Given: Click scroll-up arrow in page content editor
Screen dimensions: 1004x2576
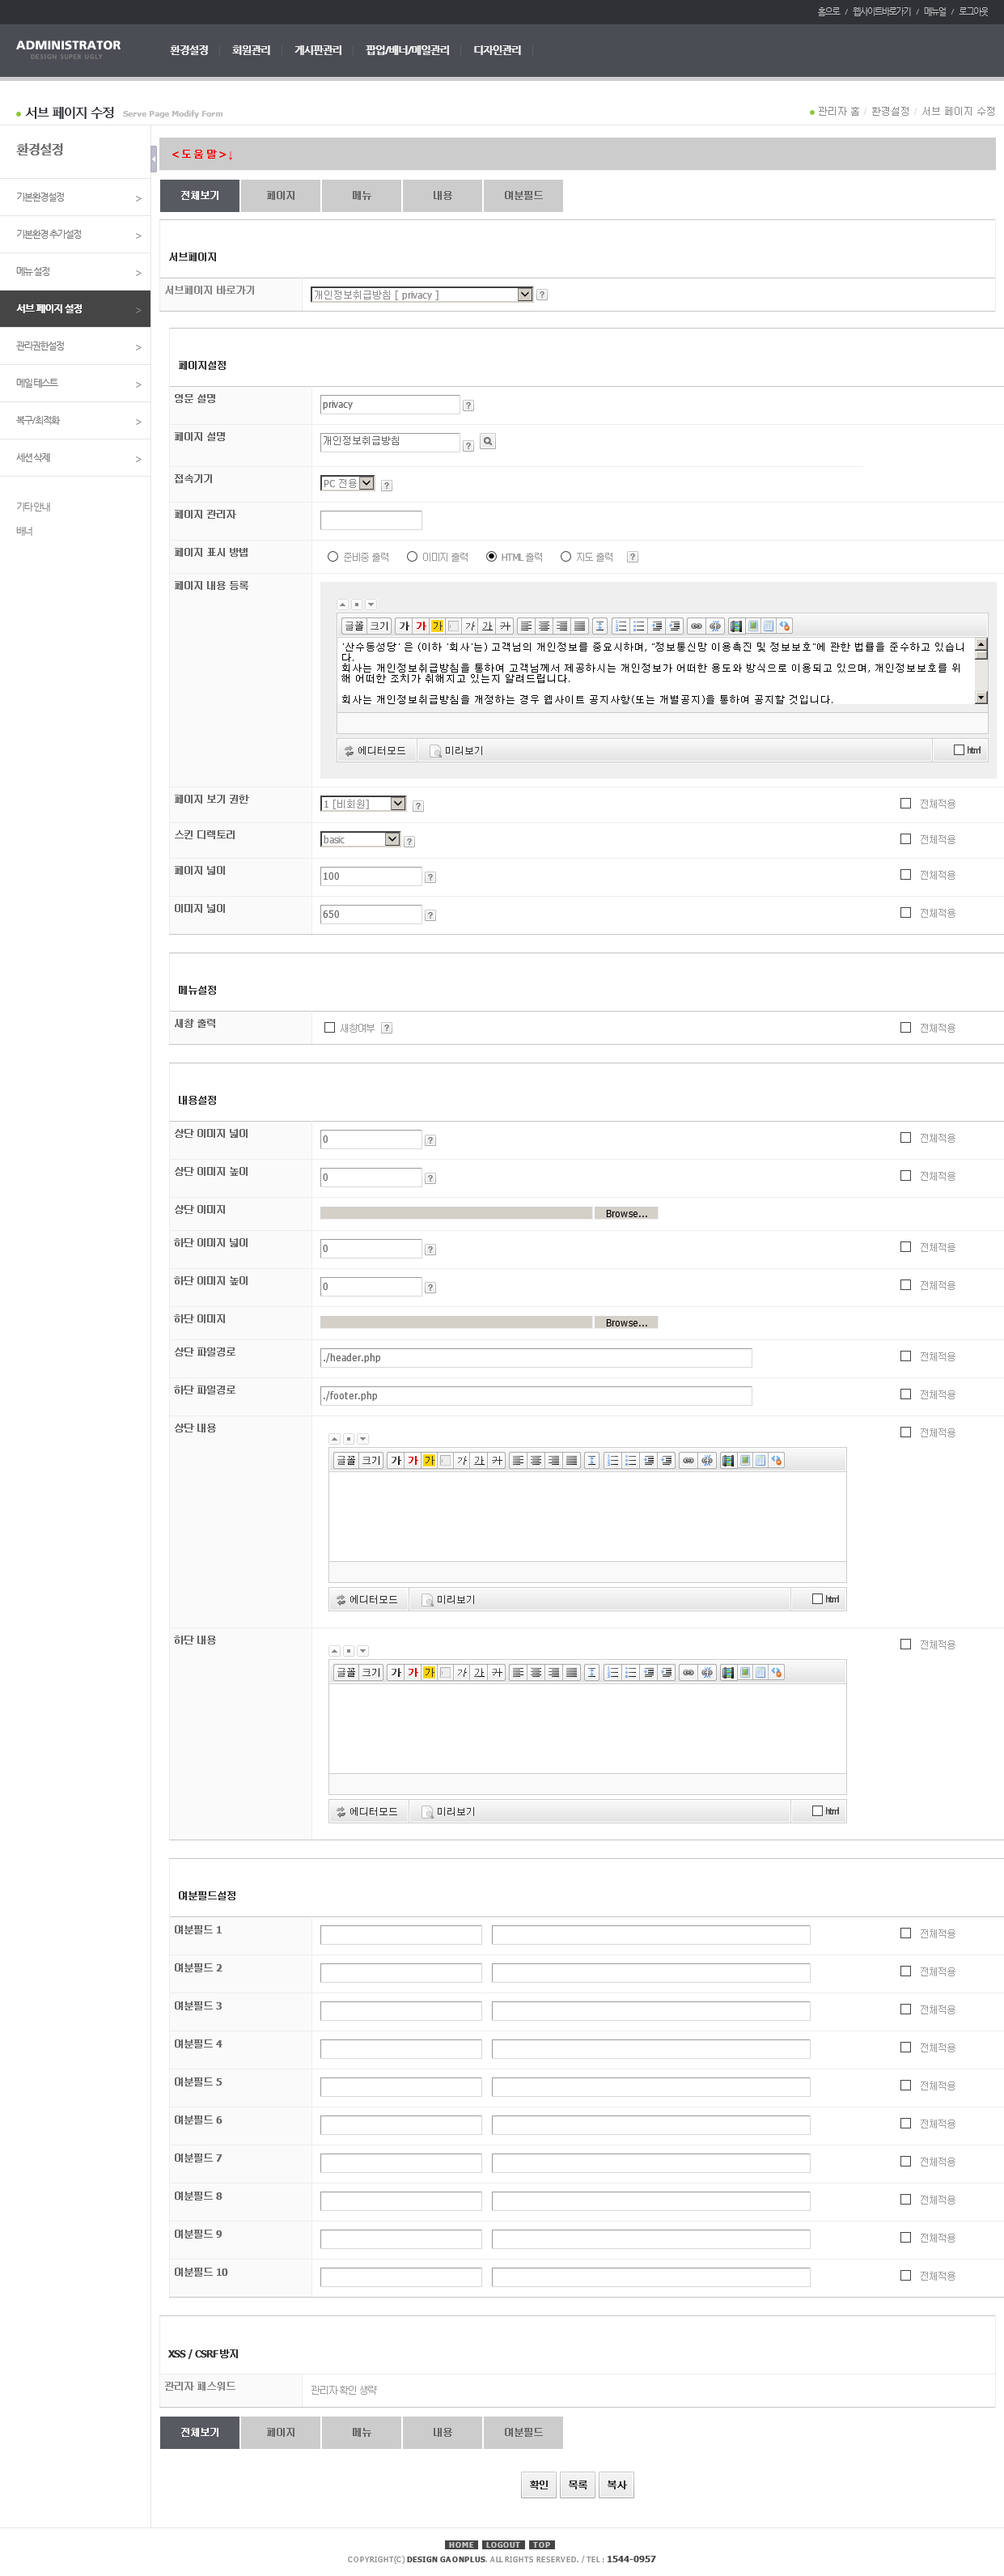Looking at the screenshot, I should pyautogui.click(x=981, y=644).
